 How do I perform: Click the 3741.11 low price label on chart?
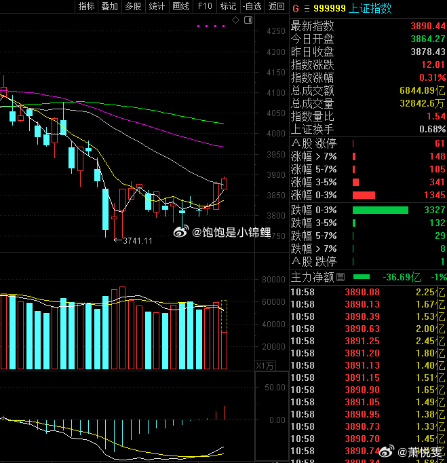coord(138,241)
